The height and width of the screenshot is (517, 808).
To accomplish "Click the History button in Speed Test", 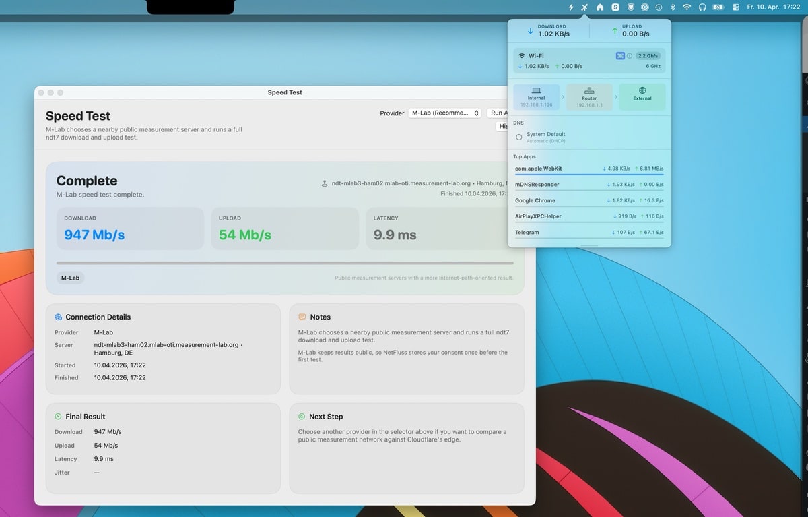I will (x=502, y=126).
